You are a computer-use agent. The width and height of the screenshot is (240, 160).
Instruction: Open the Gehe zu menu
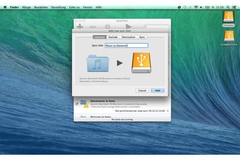tap(74, 7)
